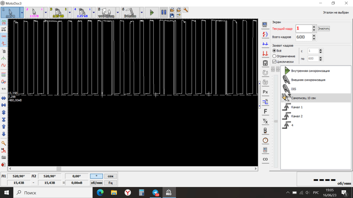This screenshot has height=198, width=353.
Task: Click the 'Гц' units button
Action: coord(110,183)
